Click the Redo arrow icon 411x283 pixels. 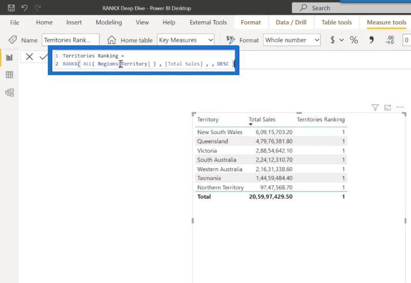click(x=38, y=8)
